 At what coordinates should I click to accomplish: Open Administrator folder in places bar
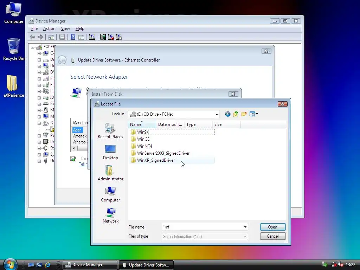click(110, 173)
